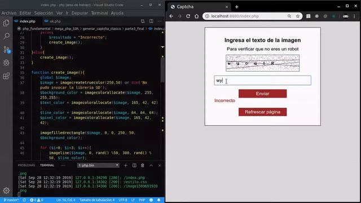361x203 pixels.
Task: Close the terminal panel
Action: 160,165
